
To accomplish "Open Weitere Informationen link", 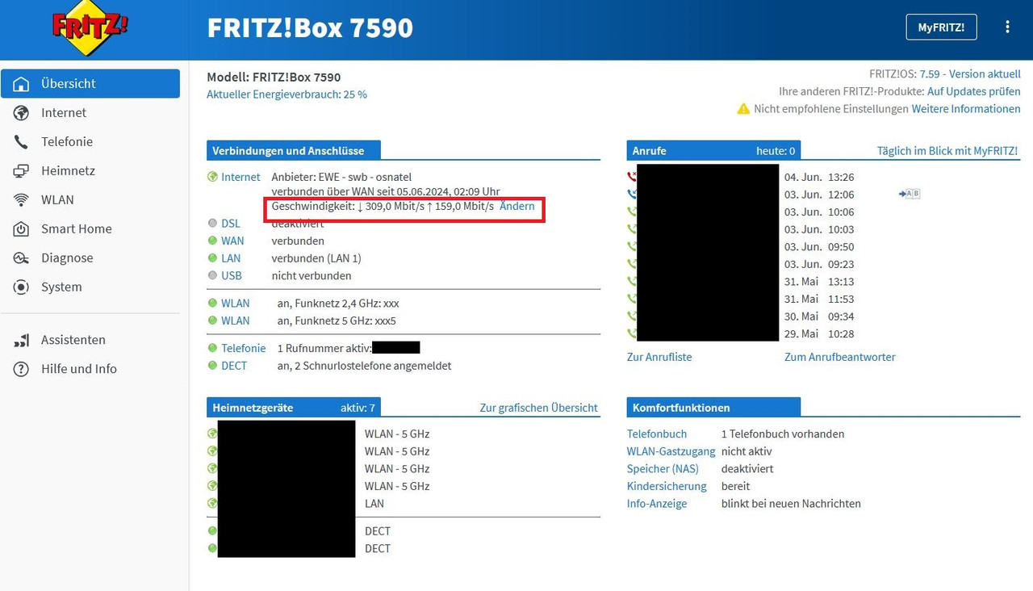I will pyautogui.click(x=966, y=108).
